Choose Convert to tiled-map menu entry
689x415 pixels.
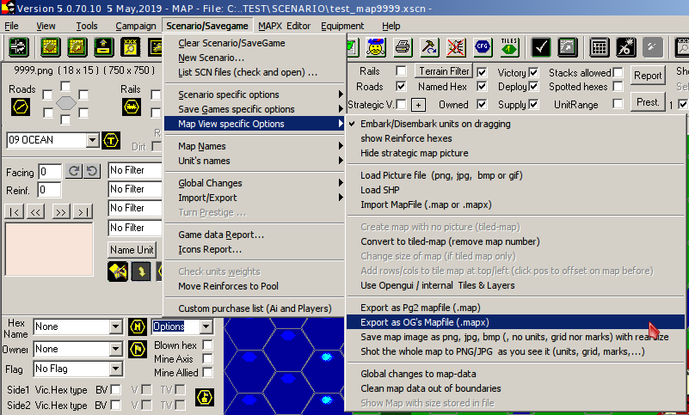coord(516,241)
